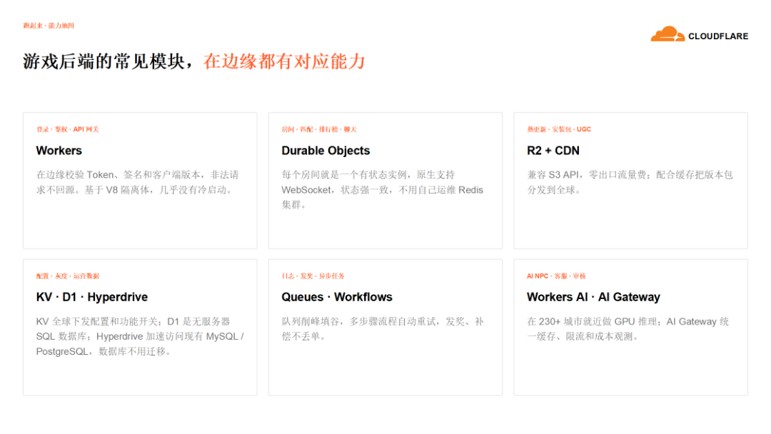Click the "Workers AI · AI Gateway" heading
The width and height of the screenshot is (771, 434).
click(x=593, y=297)
